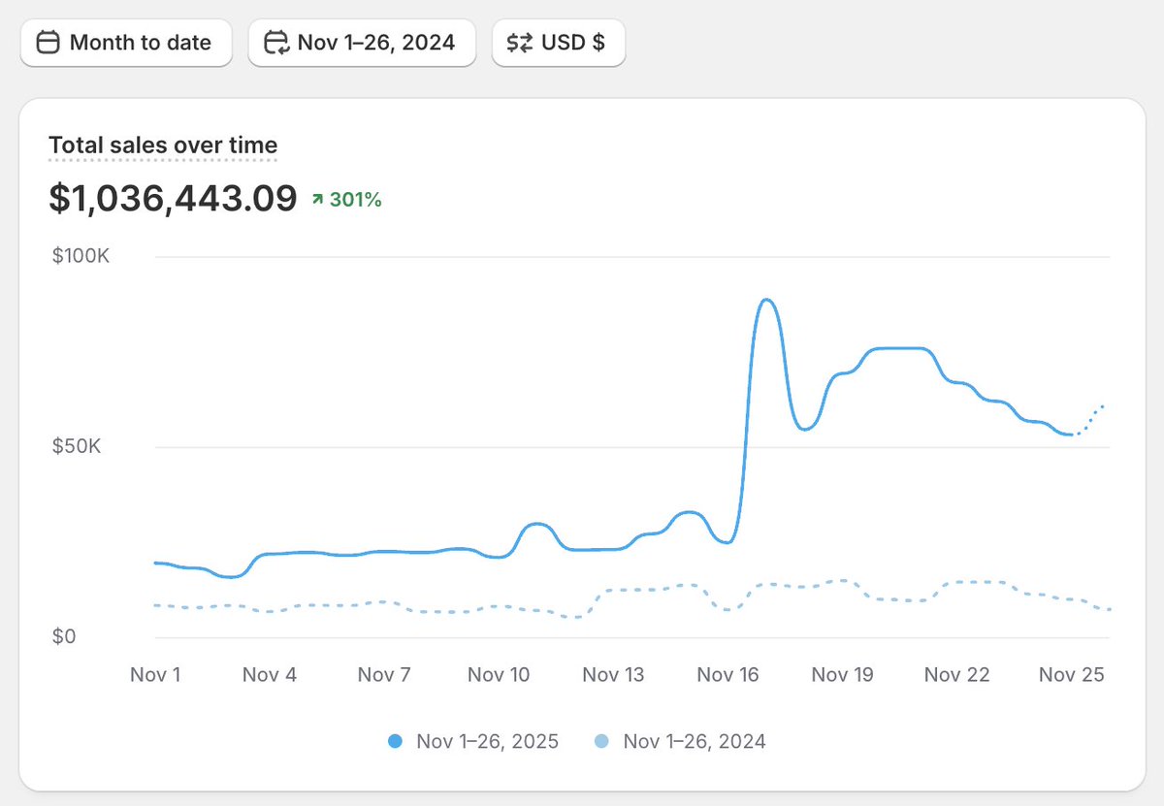Change the USD $ currency selector
Viewport: 1164px width, 806px height.
pyautogui.click(x=559, y=43)
